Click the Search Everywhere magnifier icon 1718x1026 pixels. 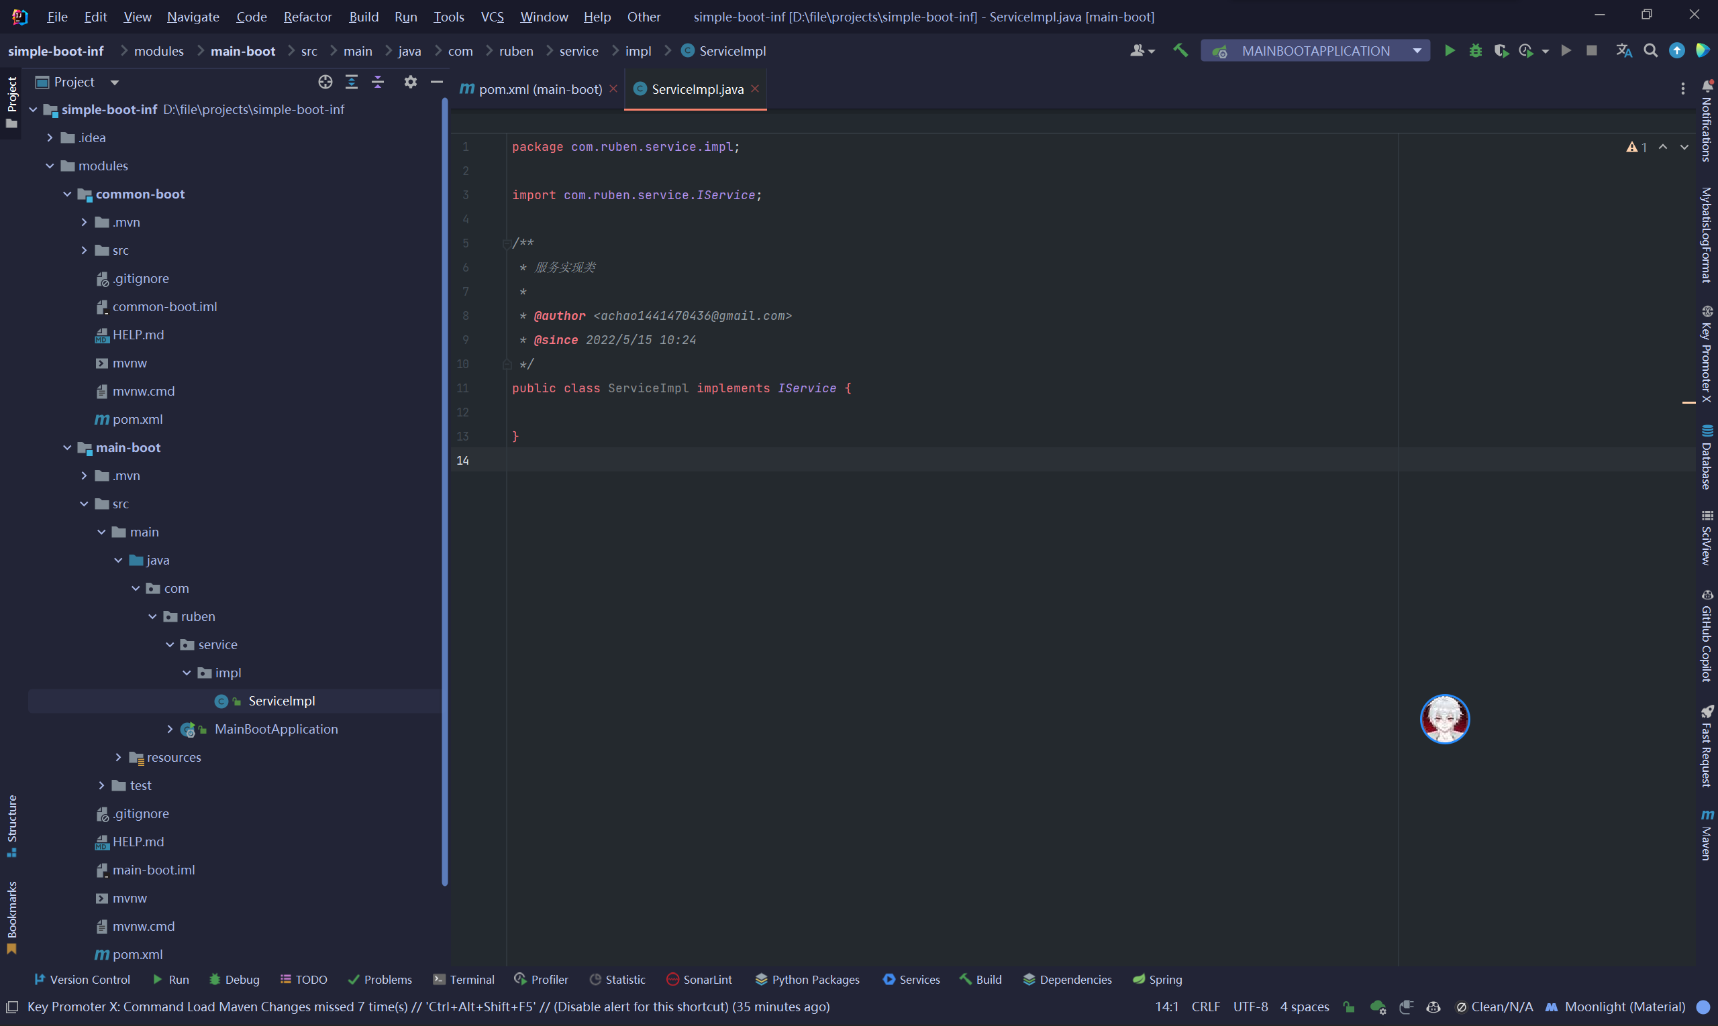coord(1651,50)
